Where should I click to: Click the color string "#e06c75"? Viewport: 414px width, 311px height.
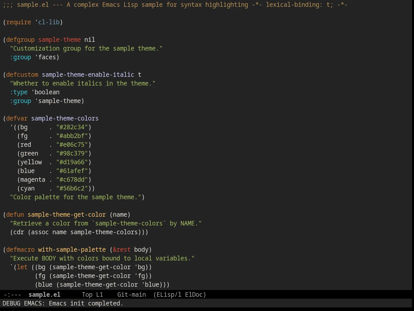pos(72,144)
